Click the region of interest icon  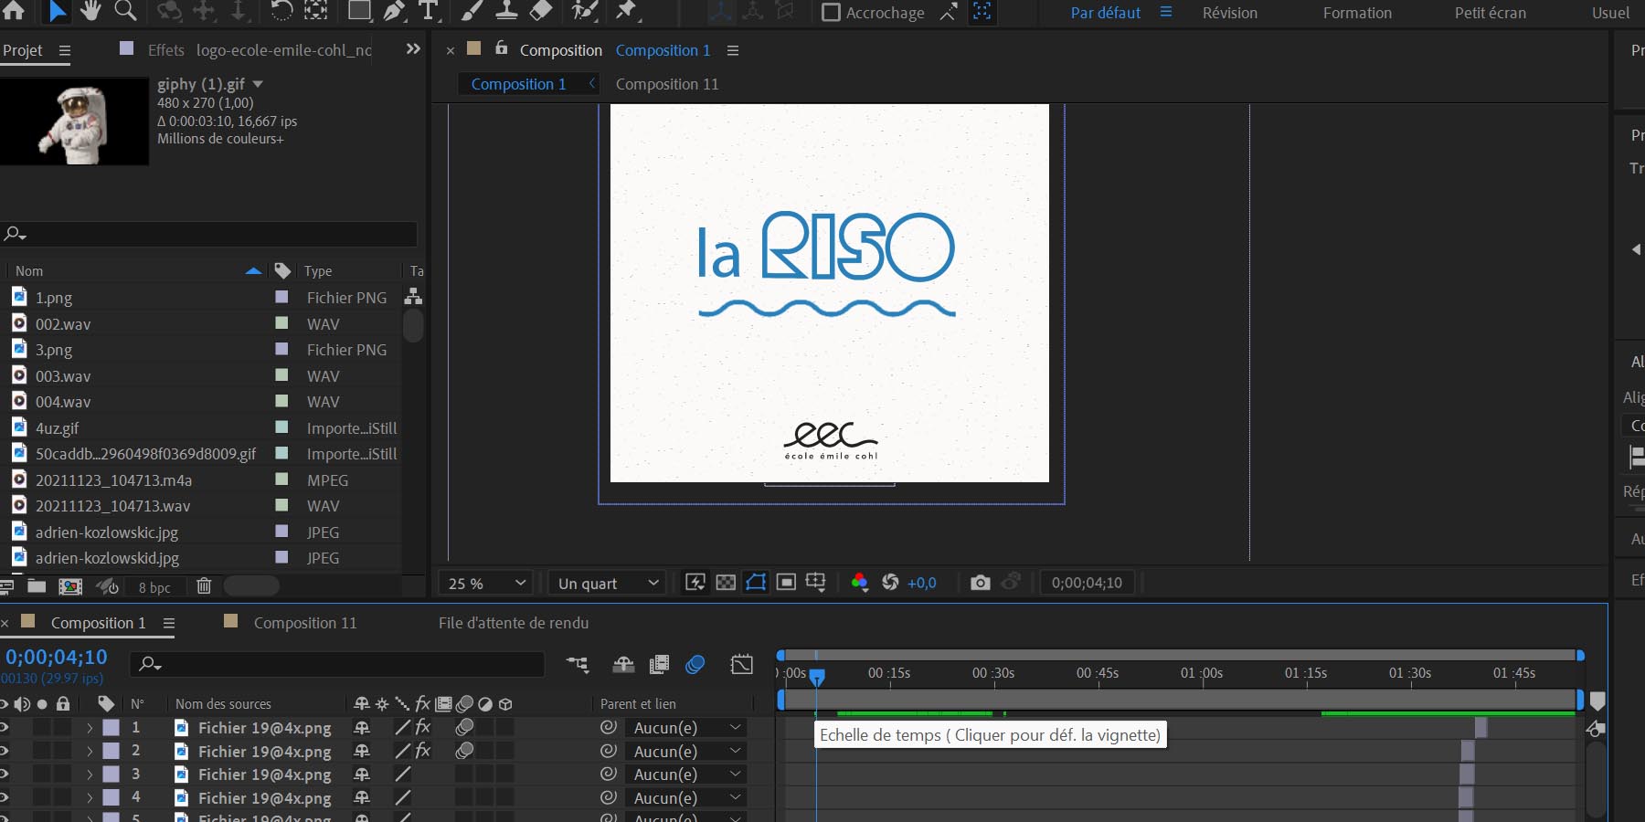click(786, 583)
